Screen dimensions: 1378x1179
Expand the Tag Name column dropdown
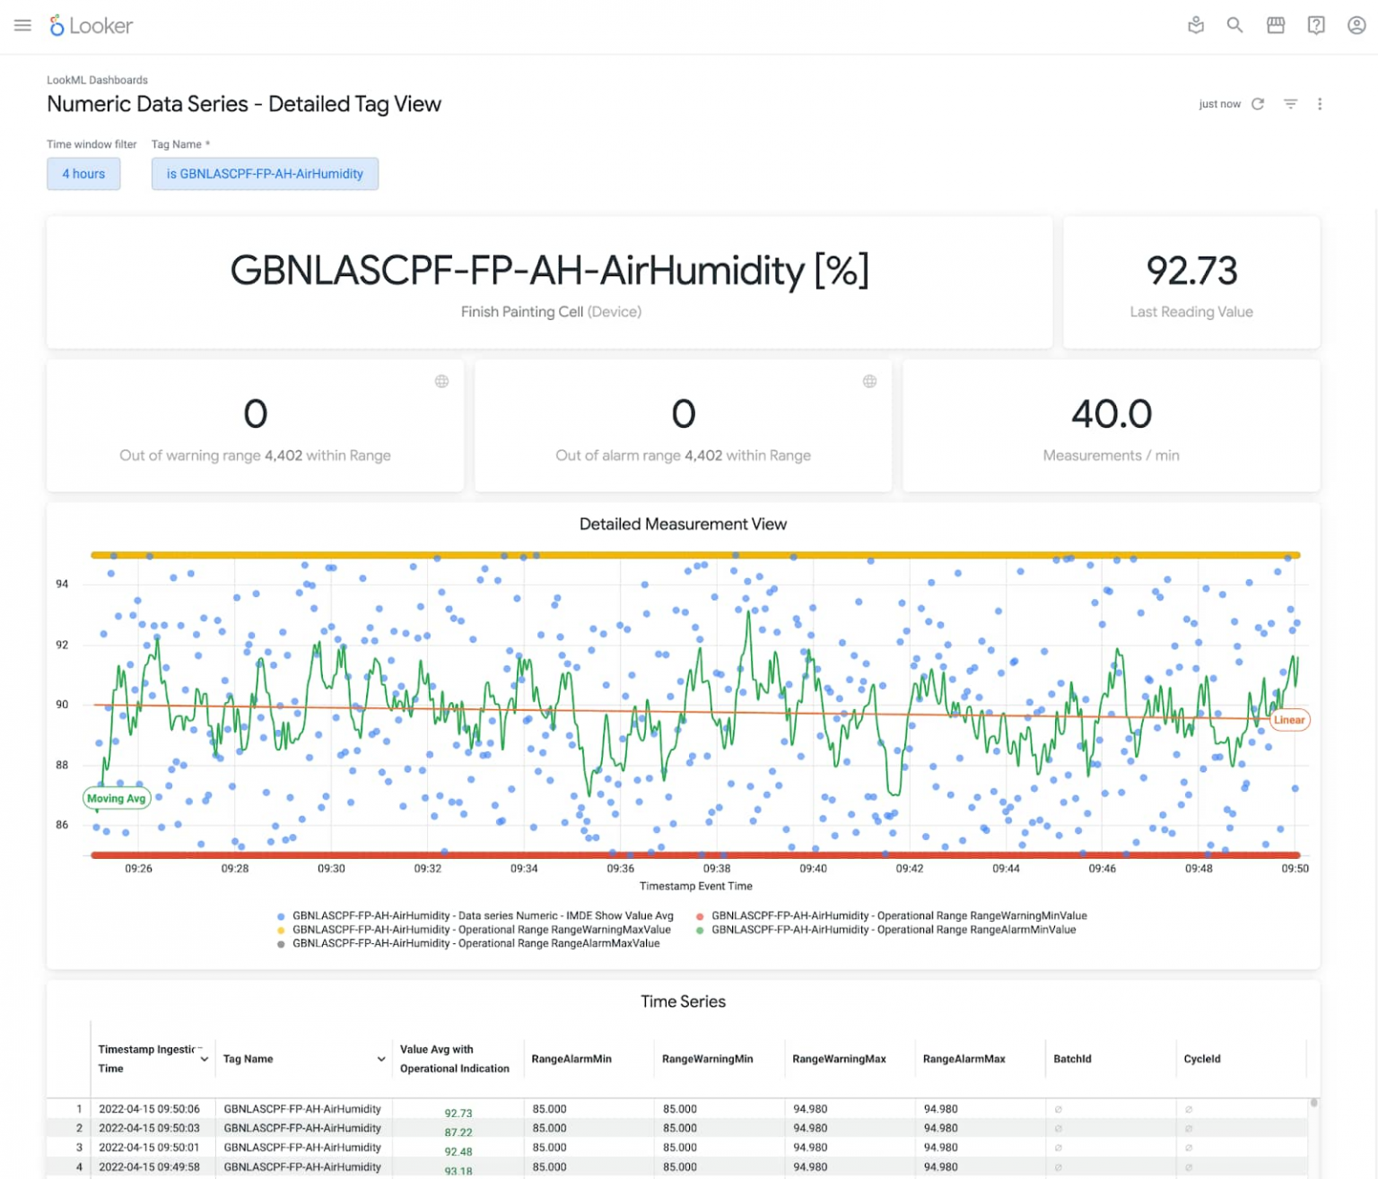click(381, 1059)
